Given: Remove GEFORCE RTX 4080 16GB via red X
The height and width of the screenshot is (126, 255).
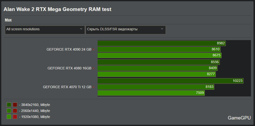Looking at the screenshot, I should click(94, 68).
